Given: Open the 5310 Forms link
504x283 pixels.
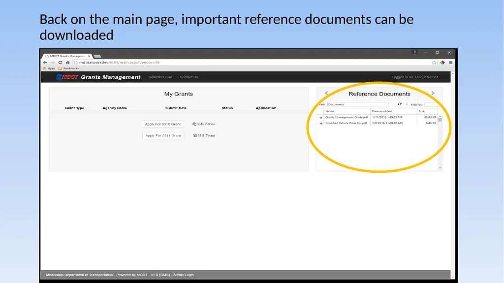Looking at the screenshot, I should 203,124.
